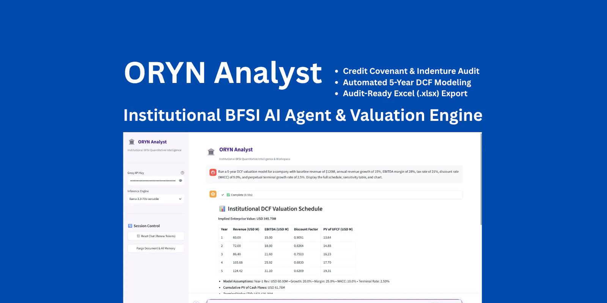Select revenue cell 103.68
Viewport: 607px width, 303px height.
click(x=237, y=262)
